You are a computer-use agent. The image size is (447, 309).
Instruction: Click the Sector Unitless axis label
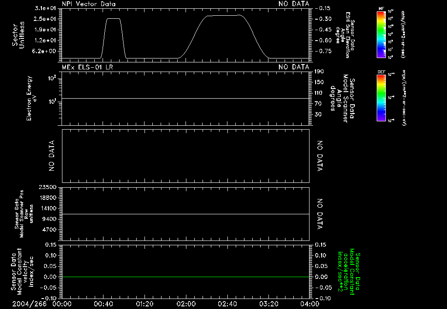pos(18,35)
